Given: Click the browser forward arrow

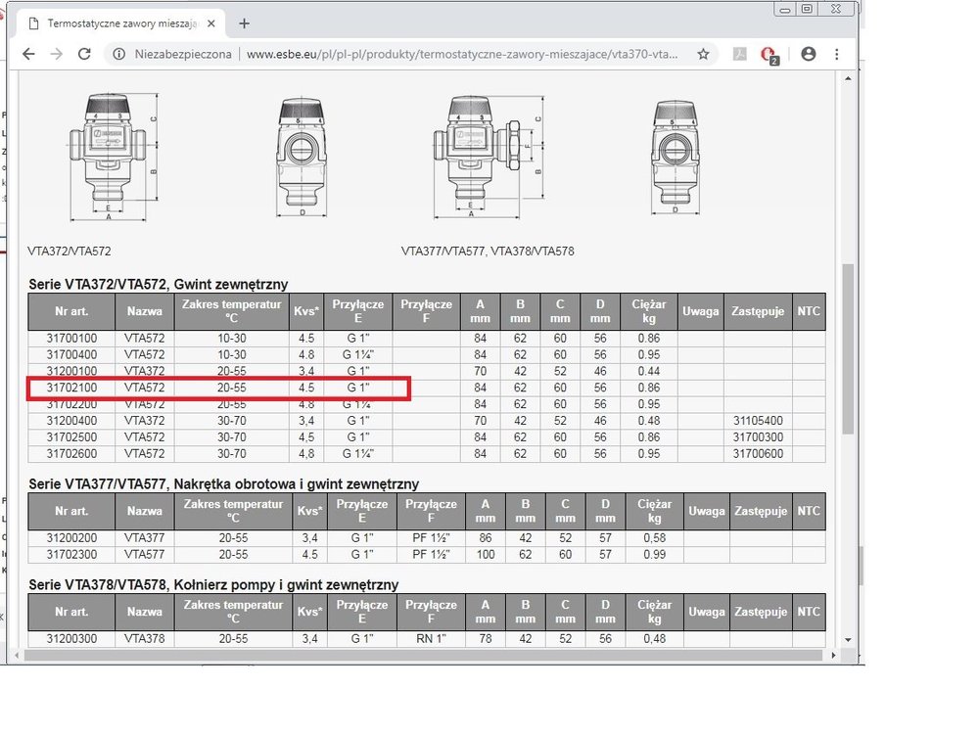Looking at the screenshot, I should point(57,55).
